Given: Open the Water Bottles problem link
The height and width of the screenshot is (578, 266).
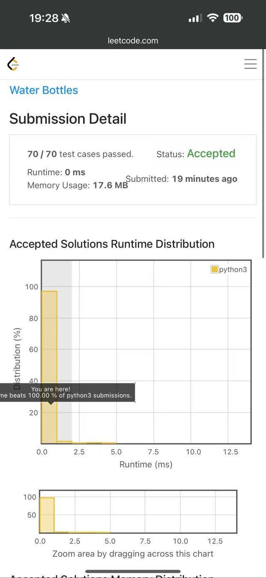Looking at the screenshot, I should [x=44, y=90].
